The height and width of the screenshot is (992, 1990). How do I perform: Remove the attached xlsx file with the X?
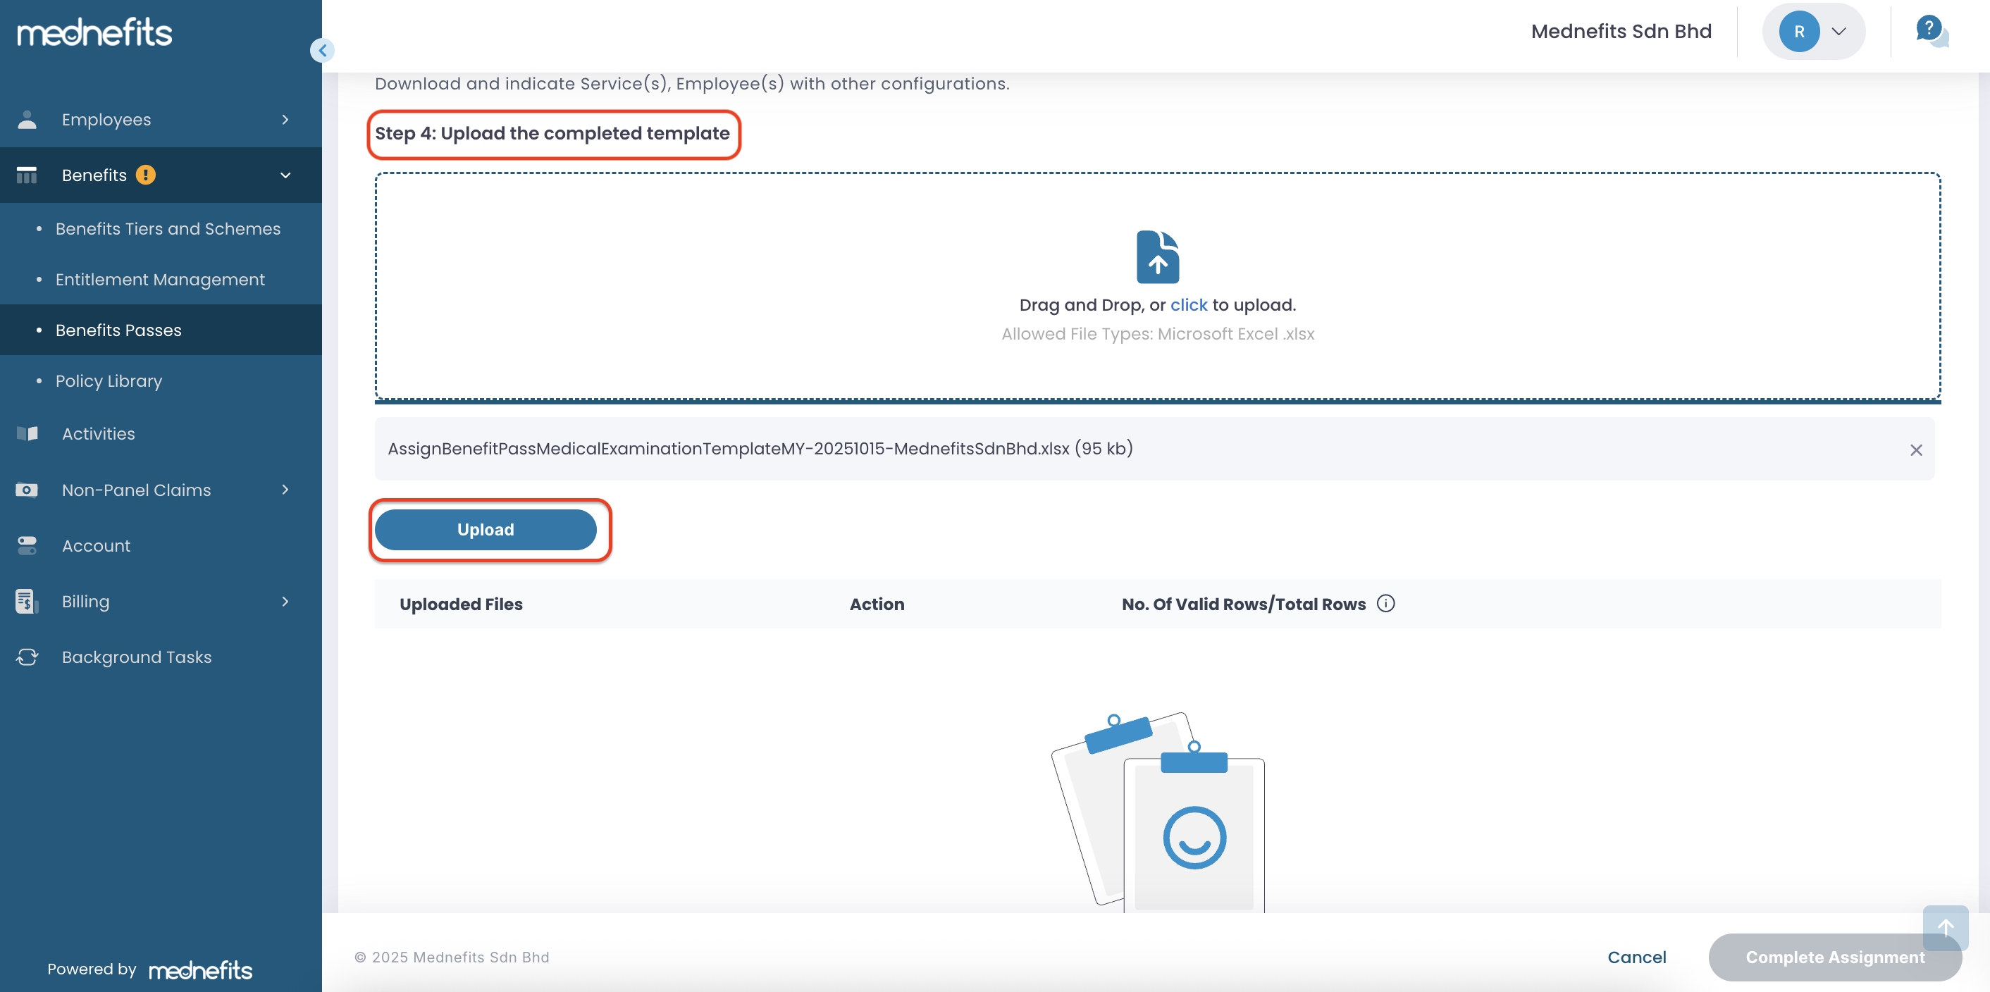click(1916, 449)
